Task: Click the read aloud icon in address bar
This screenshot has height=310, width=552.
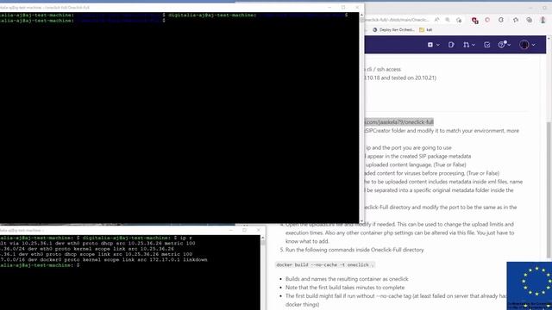Action: coord(436,20)
